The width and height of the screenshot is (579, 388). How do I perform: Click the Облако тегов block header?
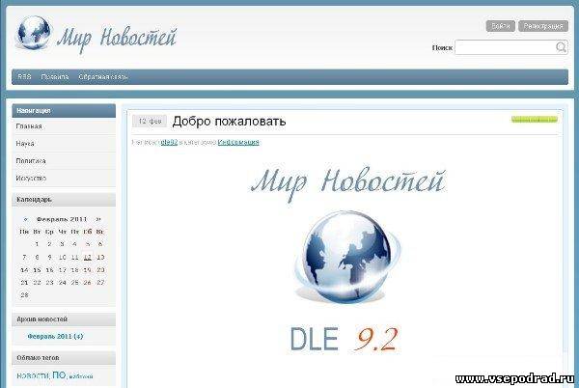click(64, 358)
